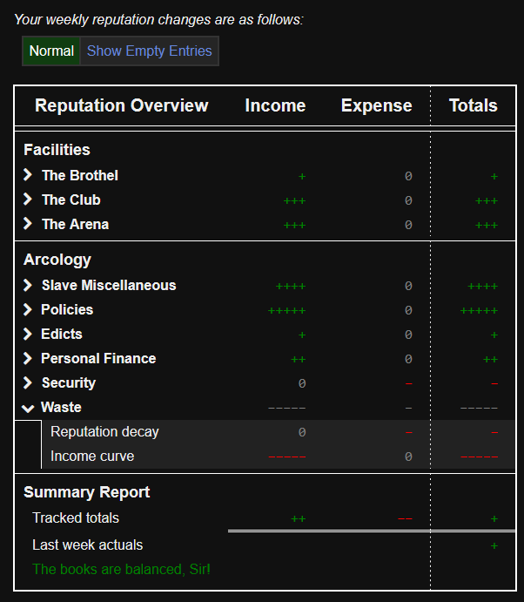The image size is (524, 602).
Task: Click the Totals column header
Action: pos(473,106)
